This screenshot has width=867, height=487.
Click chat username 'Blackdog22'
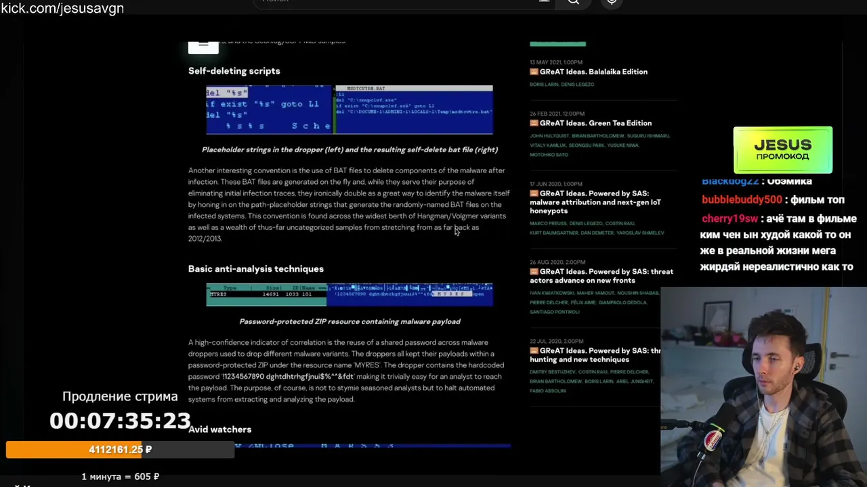(730, 181)
